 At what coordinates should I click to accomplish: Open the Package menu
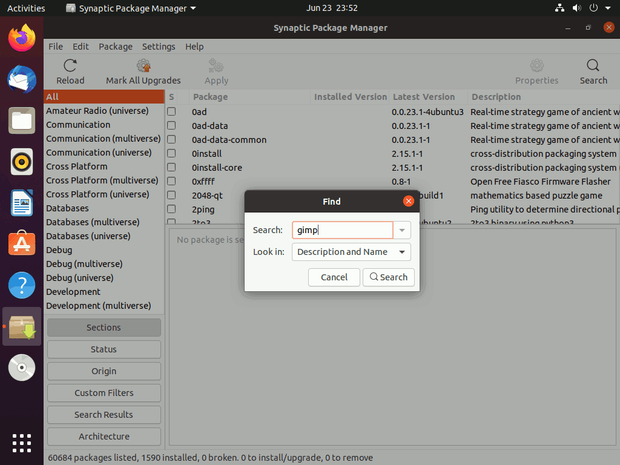click(x=116, y=47)
